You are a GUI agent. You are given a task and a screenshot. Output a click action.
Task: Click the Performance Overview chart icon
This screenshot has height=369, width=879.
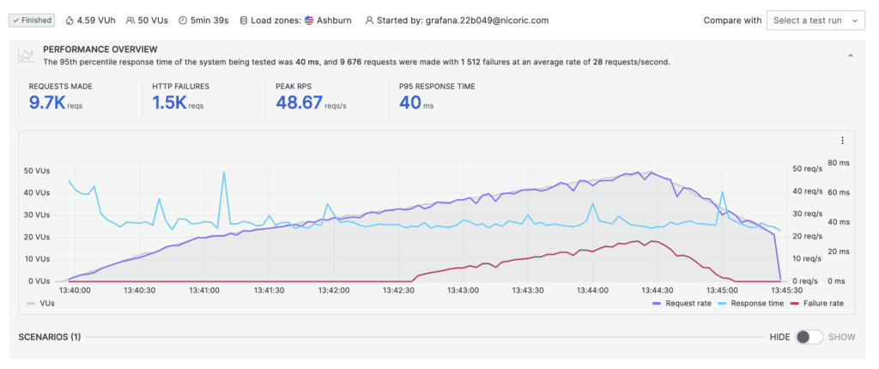(x=26, y=55)
